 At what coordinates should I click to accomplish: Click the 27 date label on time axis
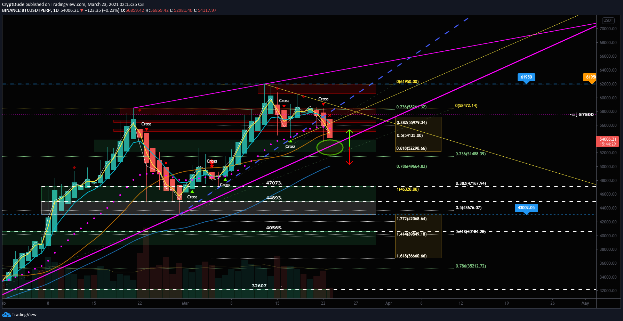(356, 303)
